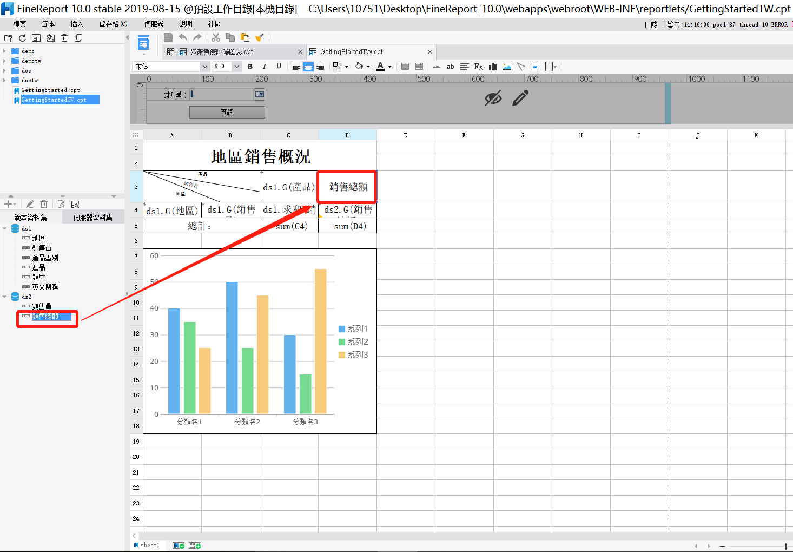Open the 檔案 menu
Image resolution: width=793 pixels, height=552 pixels.
20,24
